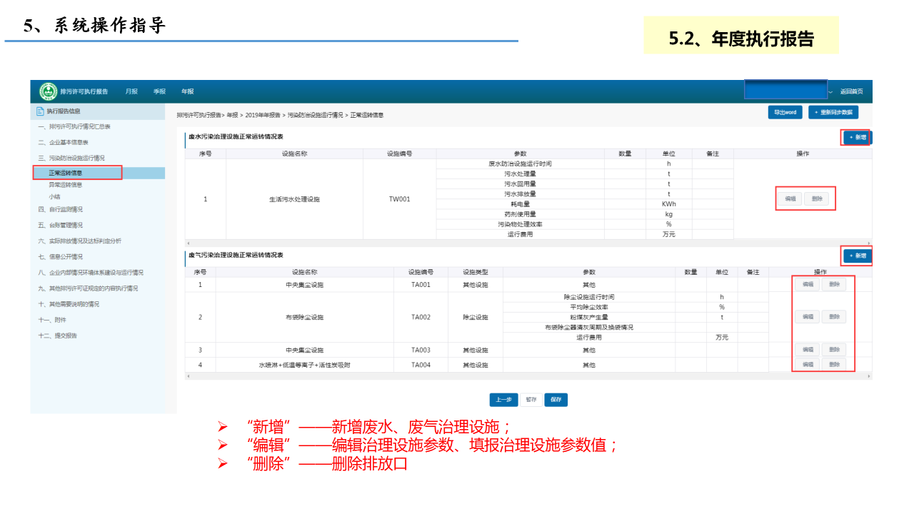
Task: Edit the 生活污水处理设施 row
Action: click(790, 199)
